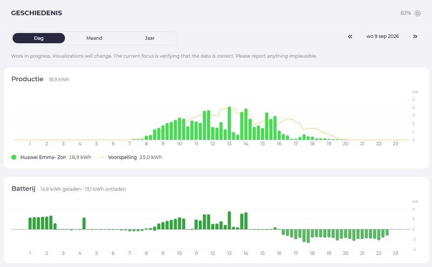
Task: Click the 83% indicator text
Action: click(406, 13)
